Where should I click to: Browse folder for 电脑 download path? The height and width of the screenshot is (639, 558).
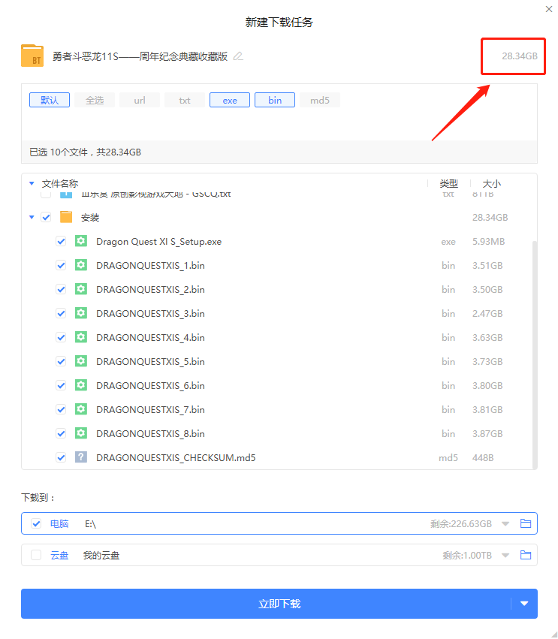coord(526,523)
